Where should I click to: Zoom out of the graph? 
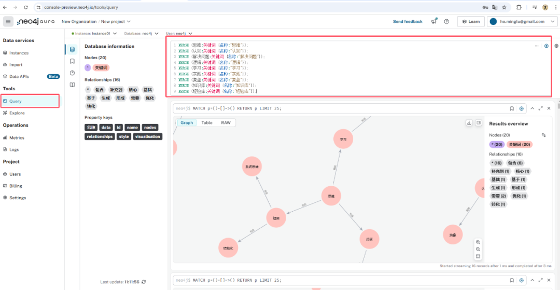pos(478,250)
